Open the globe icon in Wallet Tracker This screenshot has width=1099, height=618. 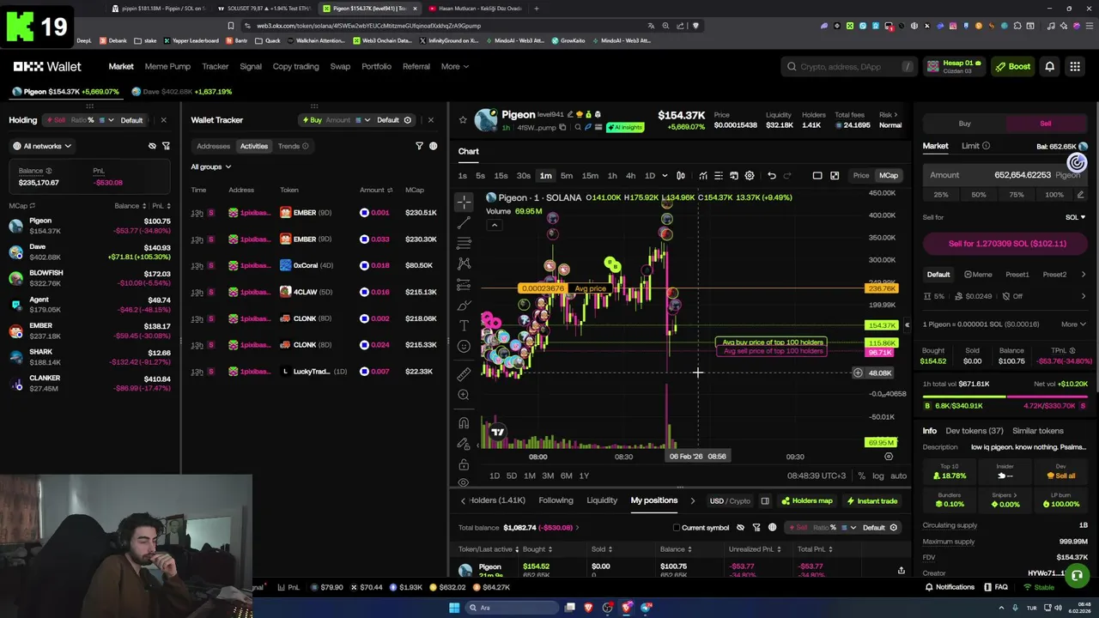pyautogui.click(x=433, y=146)
